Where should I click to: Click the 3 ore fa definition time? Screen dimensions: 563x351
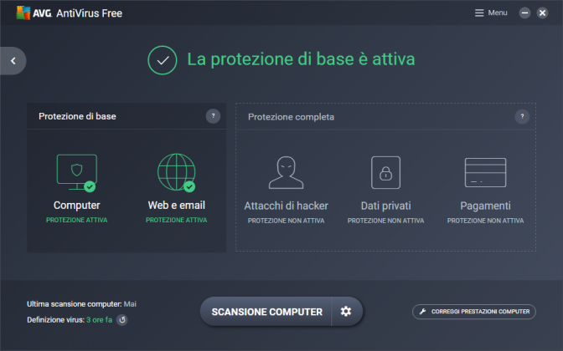99,320
